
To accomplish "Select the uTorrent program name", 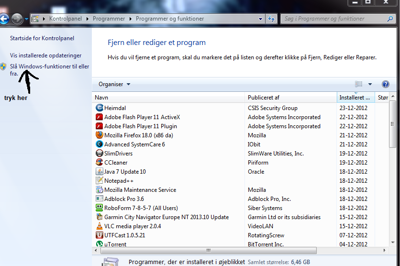I will [115, 244].
